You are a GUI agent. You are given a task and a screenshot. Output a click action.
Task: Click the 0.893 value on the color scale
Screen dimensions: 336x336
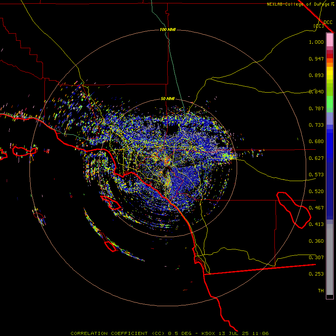click(316, 75)
